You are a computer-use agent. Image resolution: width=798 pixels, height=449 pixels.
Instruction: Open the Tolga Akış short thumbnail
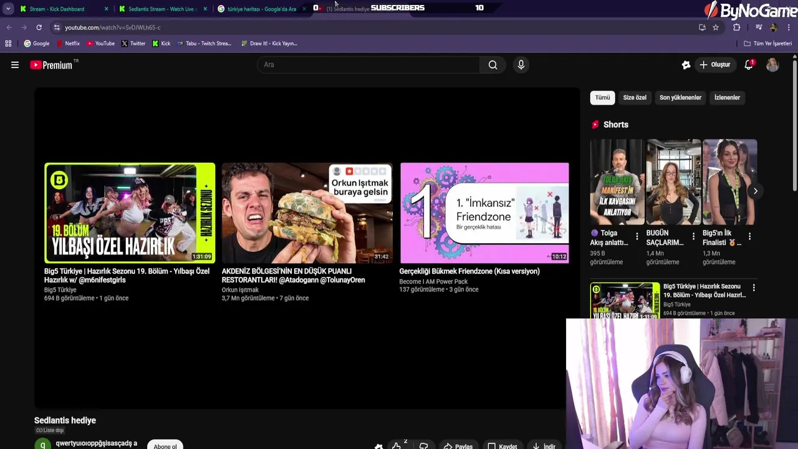617,181
